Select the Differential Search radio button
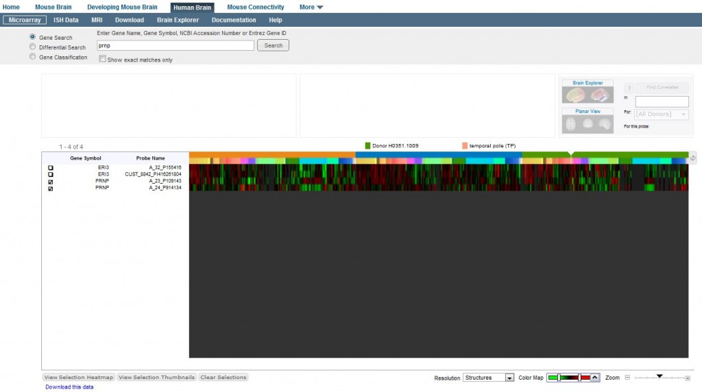Image resolution: width=702 pixels, height=392 pixels. coord(32,47)
